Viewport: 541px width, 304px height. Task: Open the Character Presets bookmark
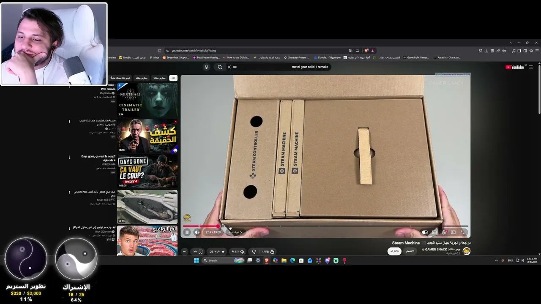point(297,57)
